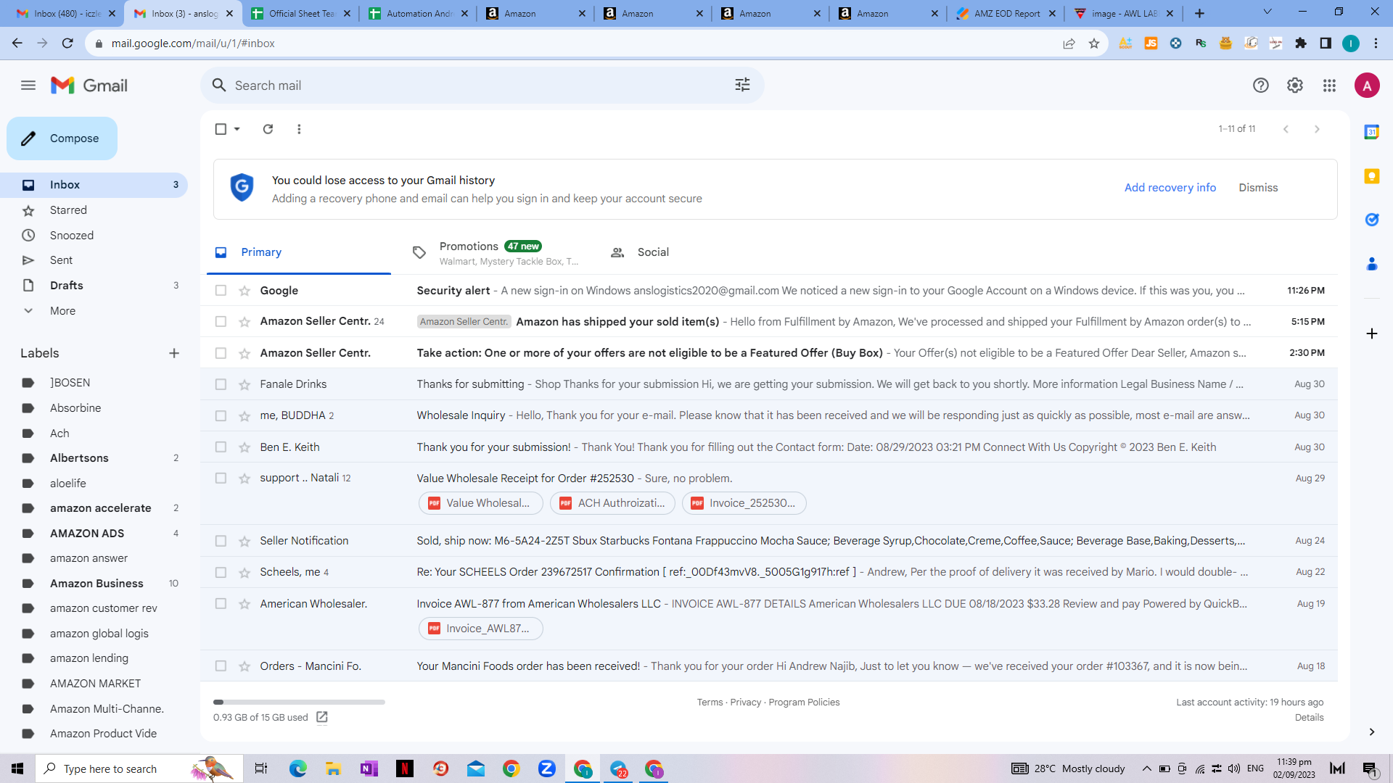
Task: Select the SCHEELS Order email checkbox
Action: (x=221, y=572)
